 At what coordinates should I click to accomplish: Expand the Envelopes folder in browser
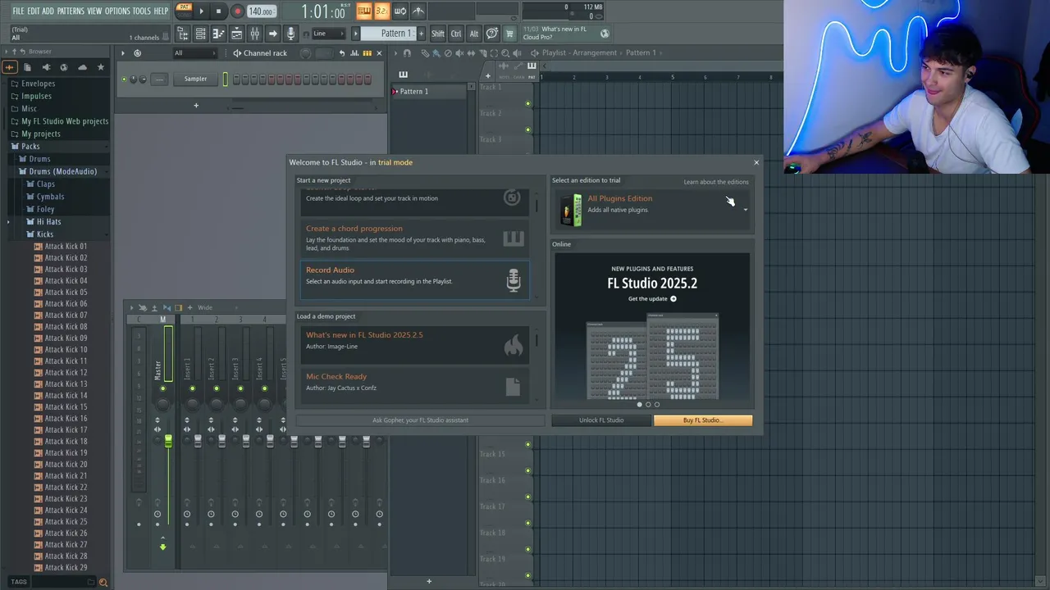coord(38,84)
